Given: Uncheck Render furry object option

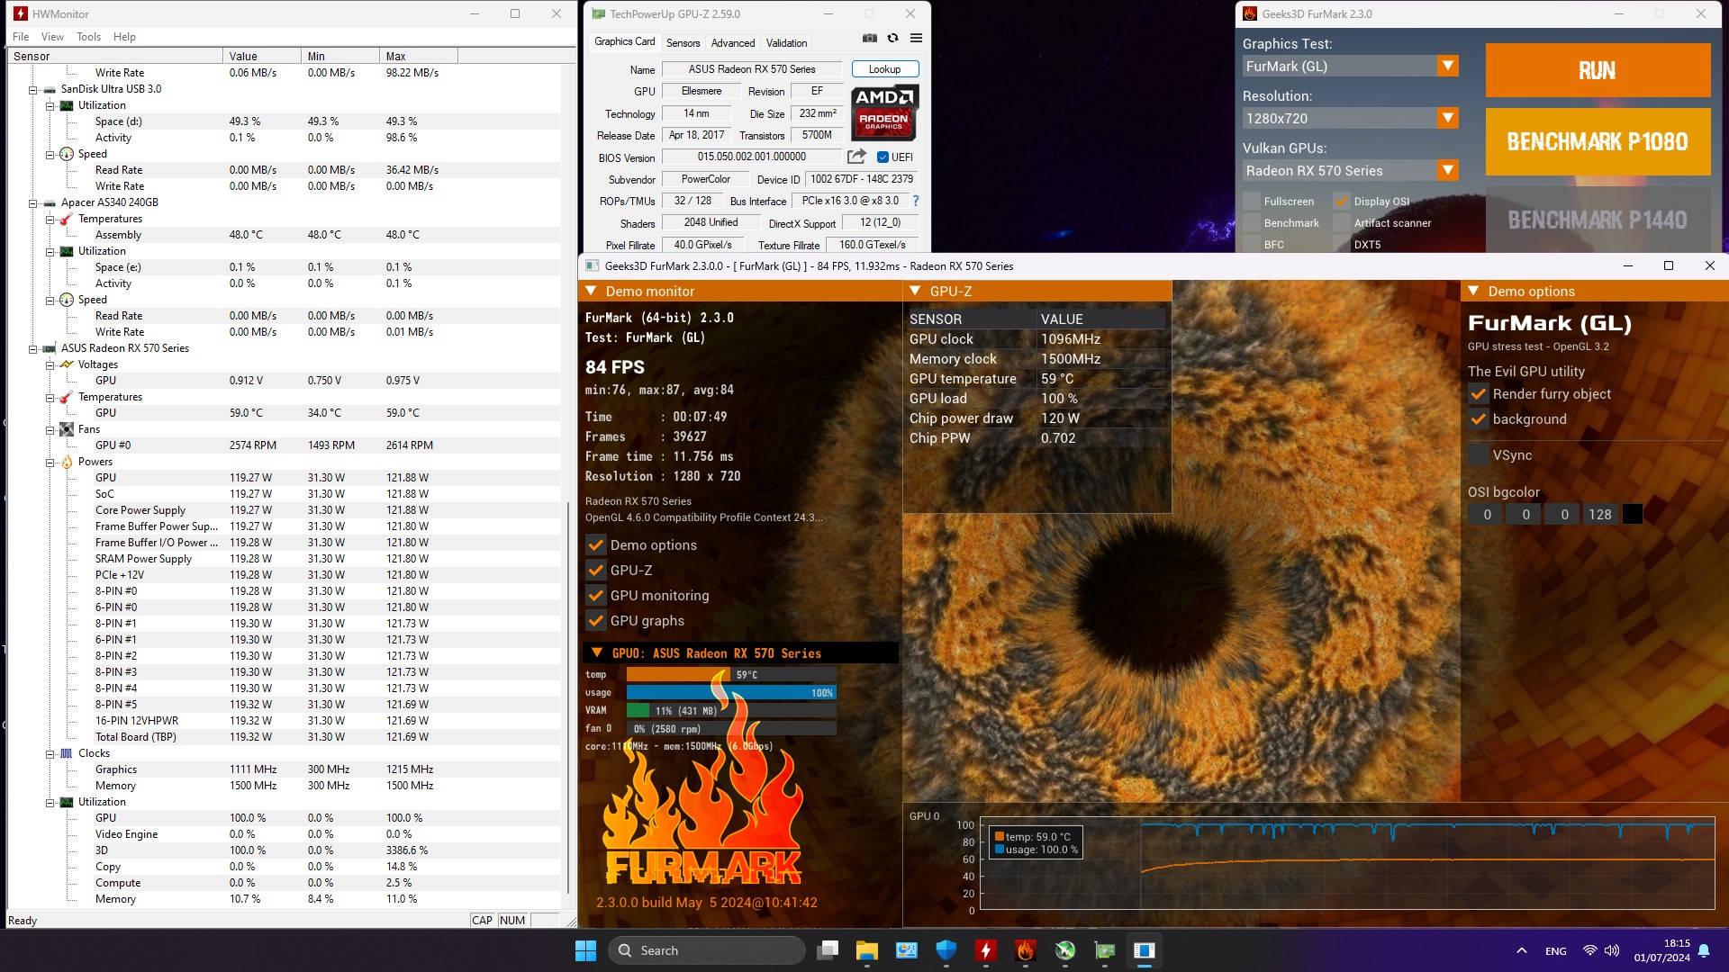Looking at the screenshot, I should [x=1478, y=393].
